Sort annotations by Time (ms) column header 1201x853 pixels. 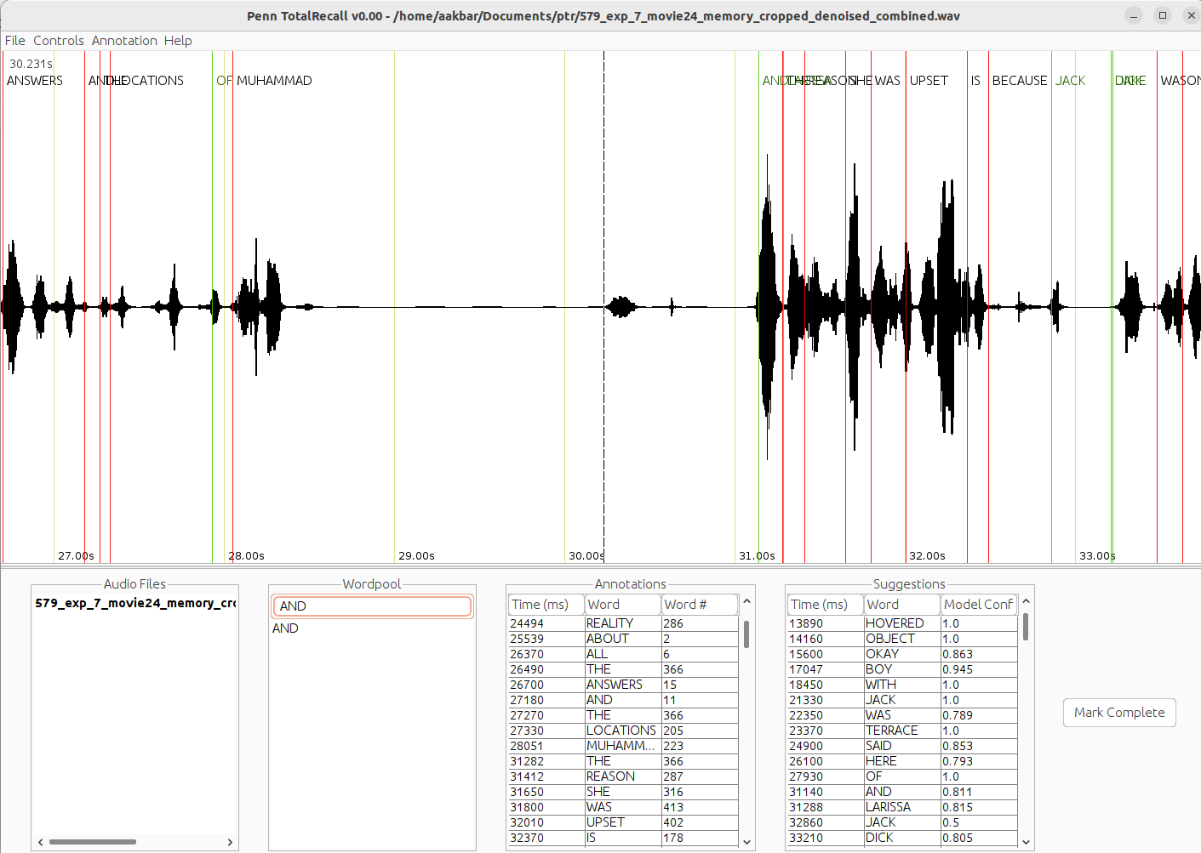pyautogui.click(x=546, y=605)
